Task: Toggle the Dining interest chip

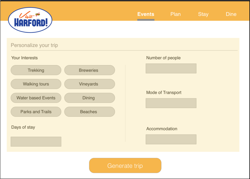Action: (x=90, y=98)
